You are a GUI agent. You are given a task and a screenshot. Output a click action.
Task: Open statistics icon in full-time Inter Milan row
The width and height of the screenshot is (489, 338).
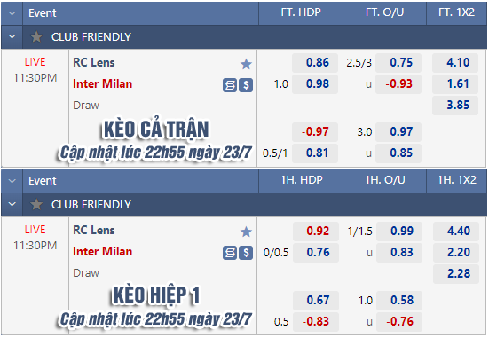tap(230, 85)
